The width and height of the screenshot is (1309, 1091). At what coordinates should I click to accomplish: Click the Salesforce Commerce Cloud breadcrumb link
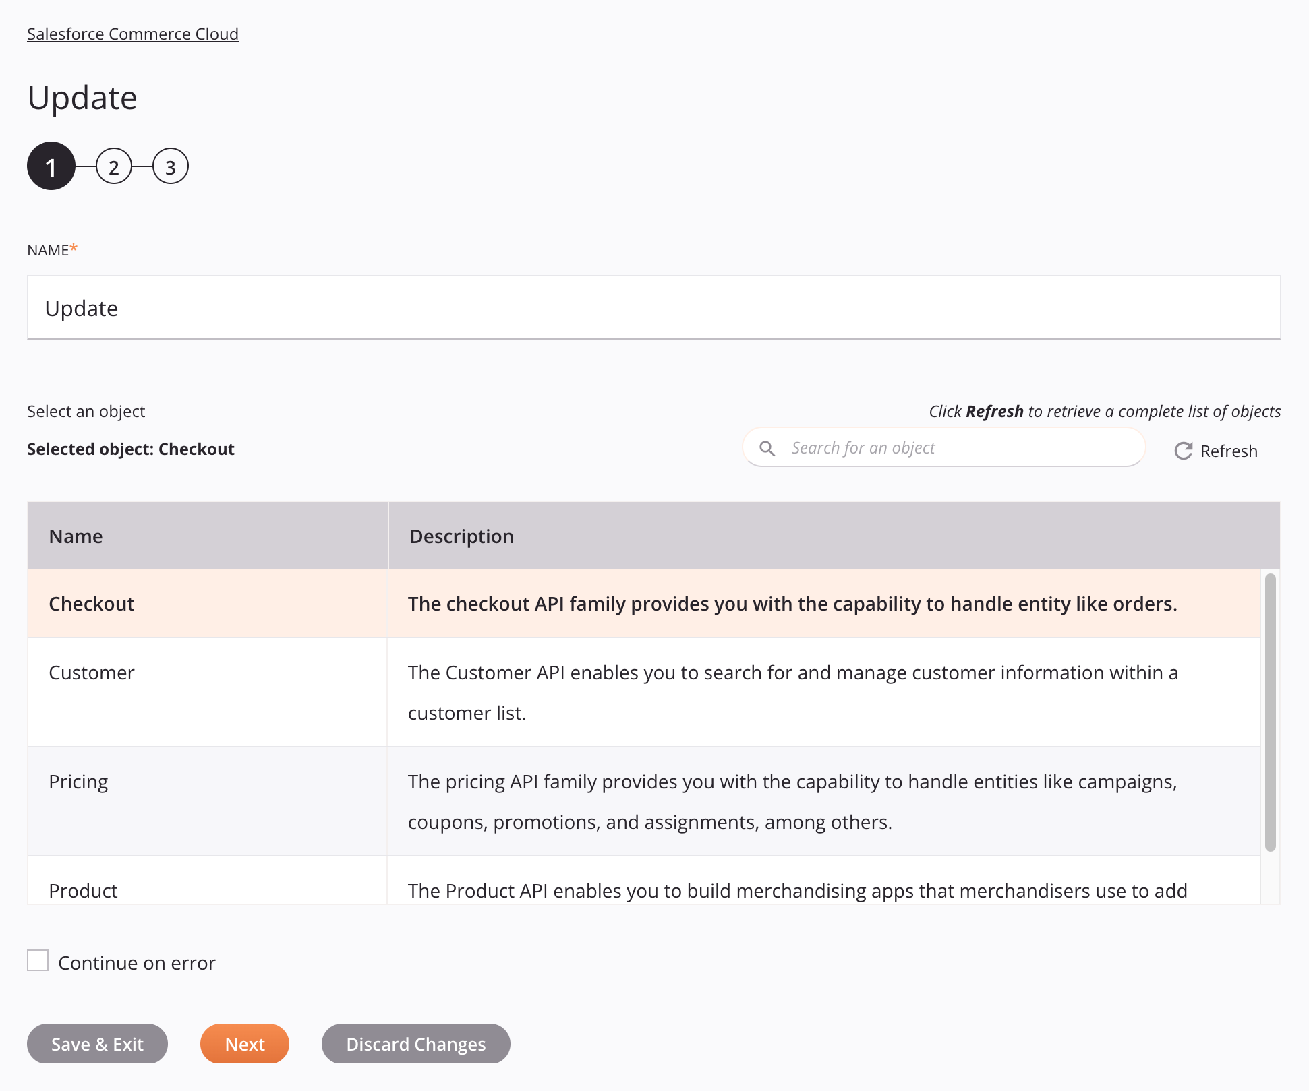(x=133, y=32)
